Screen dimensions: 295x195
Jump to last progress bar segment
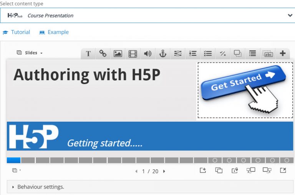(287, 160)
